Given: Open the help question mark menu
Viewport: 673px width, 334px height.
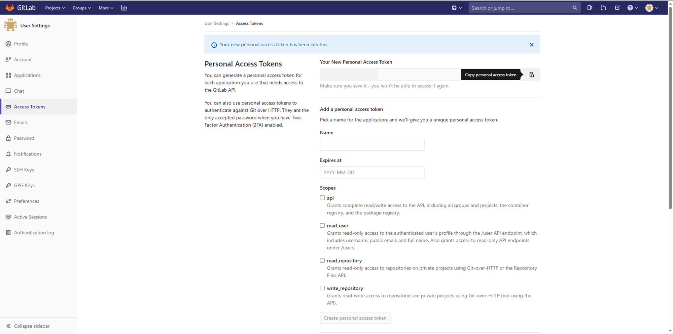Looking at the screenshot, I should (x=632, y=8).
